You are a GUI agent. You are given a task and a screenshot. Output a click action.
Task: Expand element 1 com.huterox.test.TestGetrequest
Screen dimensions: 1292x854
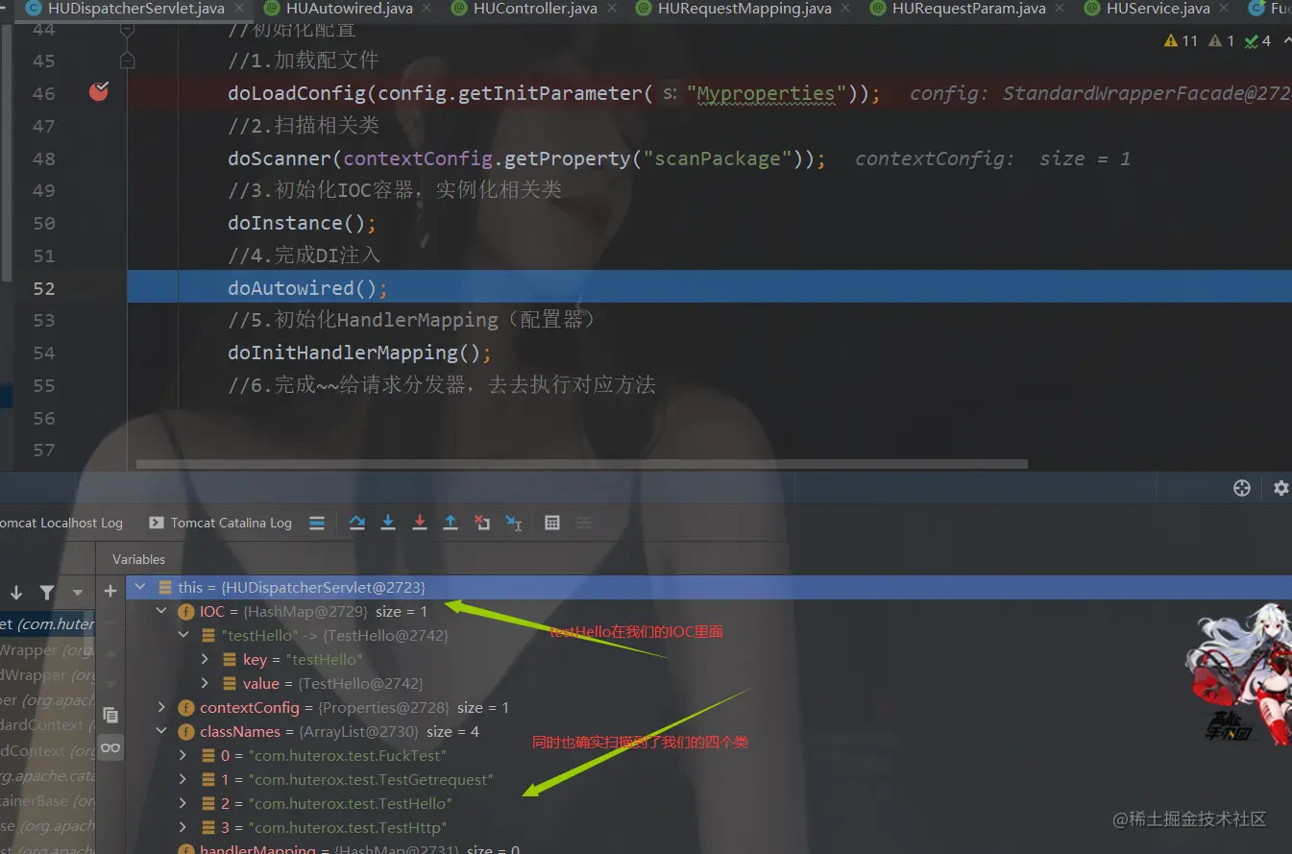(183, 779)
